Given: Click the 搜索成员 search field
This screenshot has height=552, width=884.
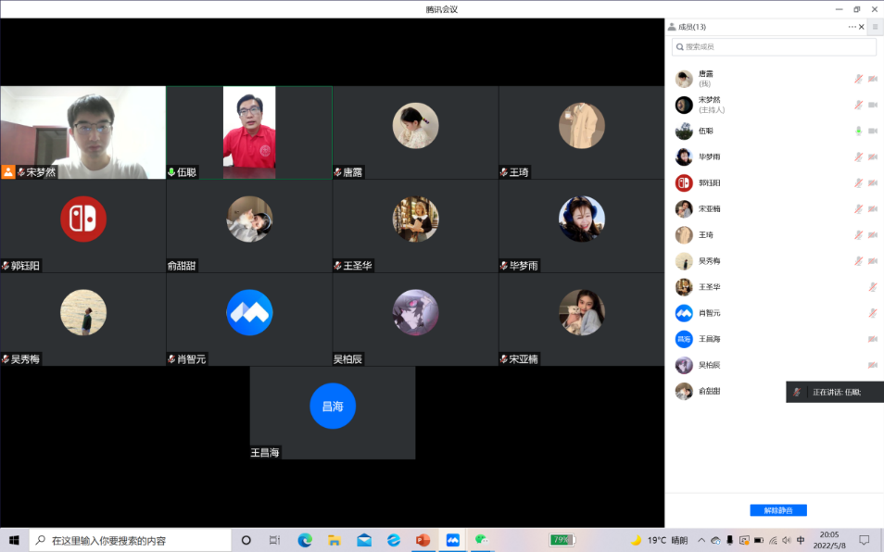Looking at the screenshot, I should pyautogui.click(x=774, y=46).
